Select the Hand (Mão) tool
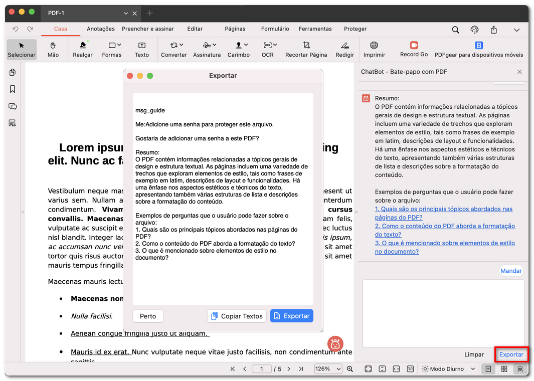The height and width of the screenshot is (381, 534). (x=53, y=50)
